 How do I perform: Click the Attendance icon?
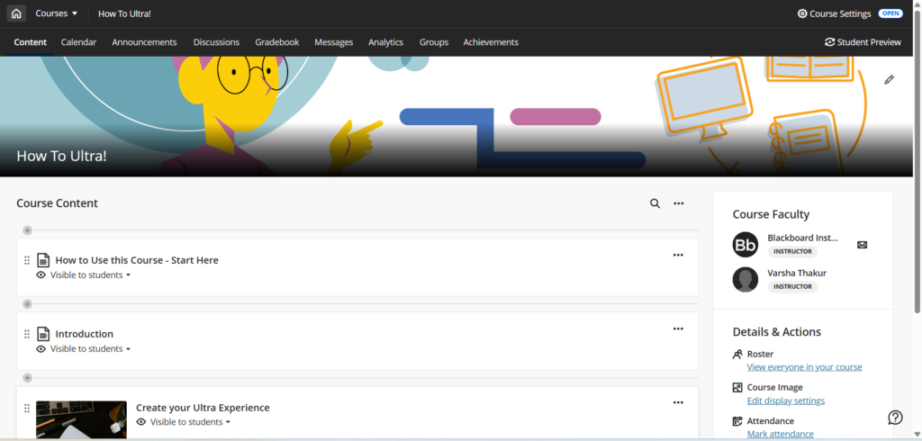[x=737, y=421]
